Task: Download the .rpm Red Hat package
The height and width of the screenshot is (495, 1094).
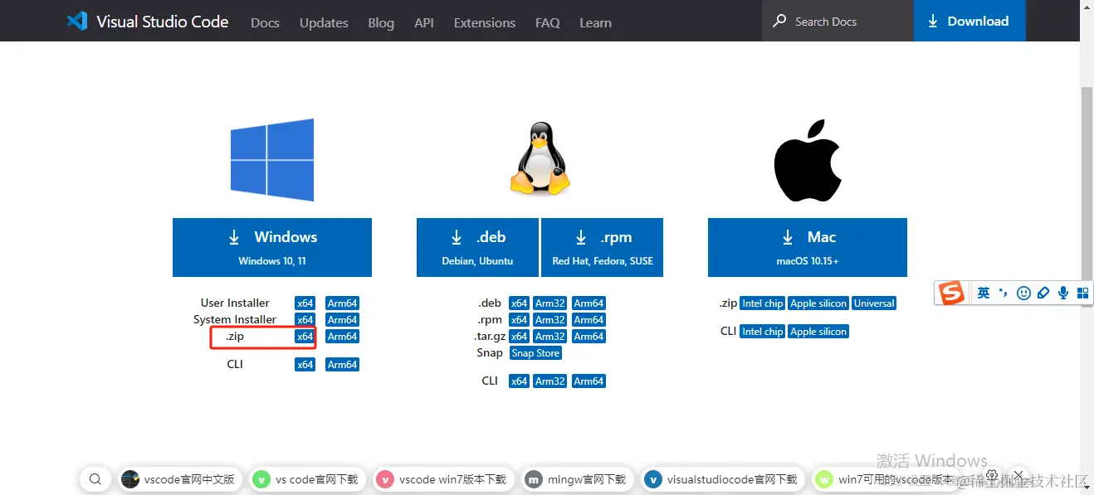Action: (x=603, y=247)
